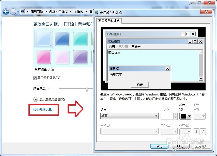Screen dimensions: 217x156
Task: Click the item 大小(Z) size field
Action: 167,116
